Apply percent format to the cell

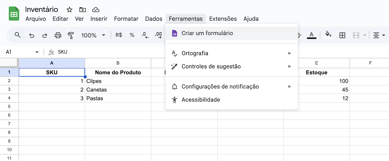coord(132,35)
